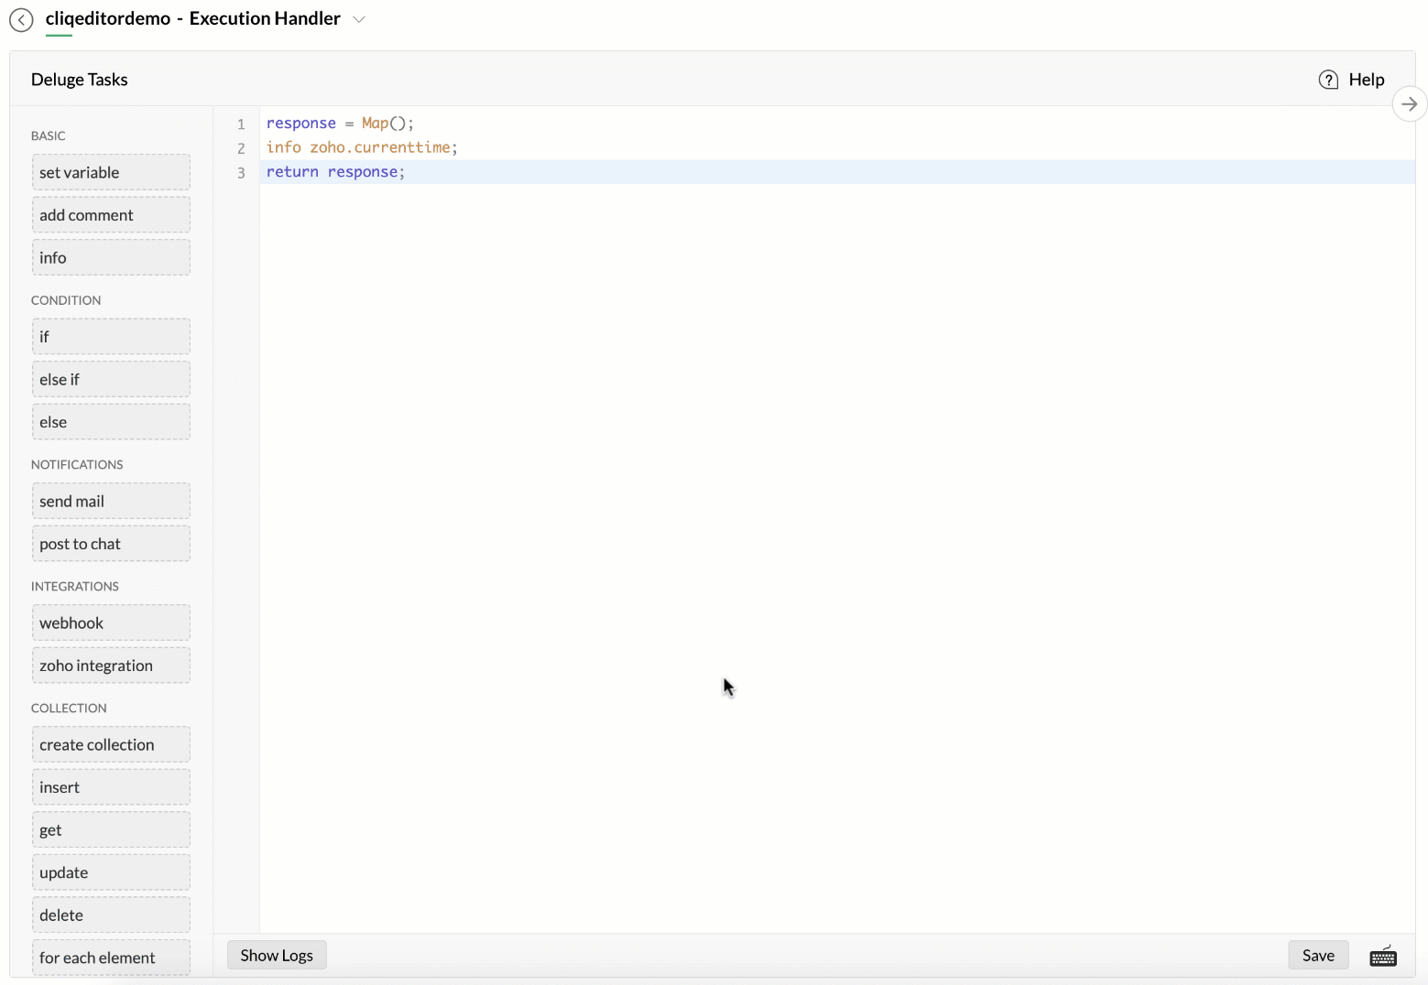Select the set variable task

pyautogui.click(x=111, y=172)
